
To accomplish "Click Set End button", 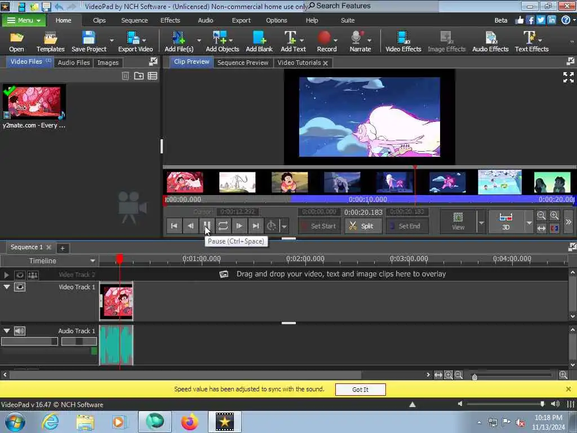I will (x=407, y=226).
